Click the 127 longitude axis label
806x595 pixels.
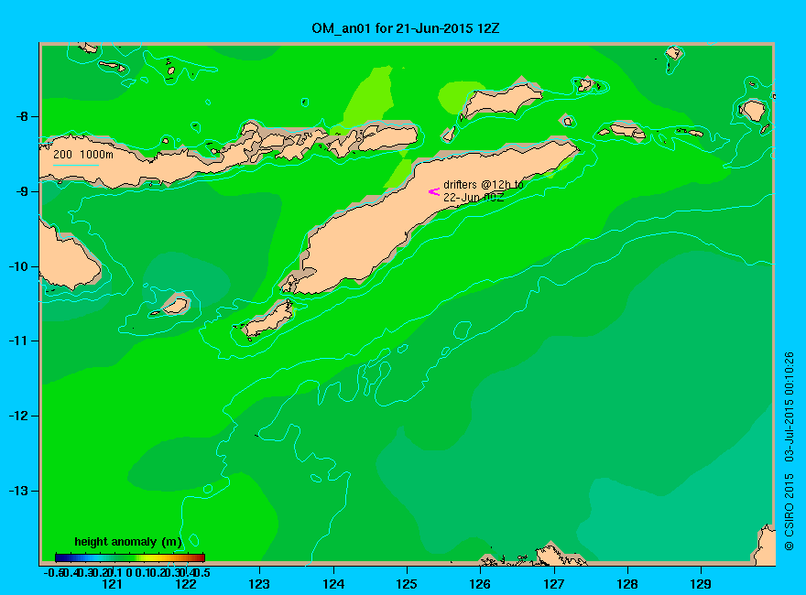pyautogui.click(x=553, y=584)
